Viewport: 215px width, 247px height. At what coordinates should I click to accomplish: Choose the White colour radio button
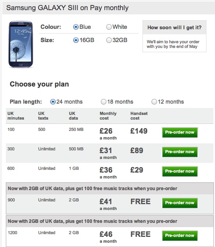pos(109,27)
